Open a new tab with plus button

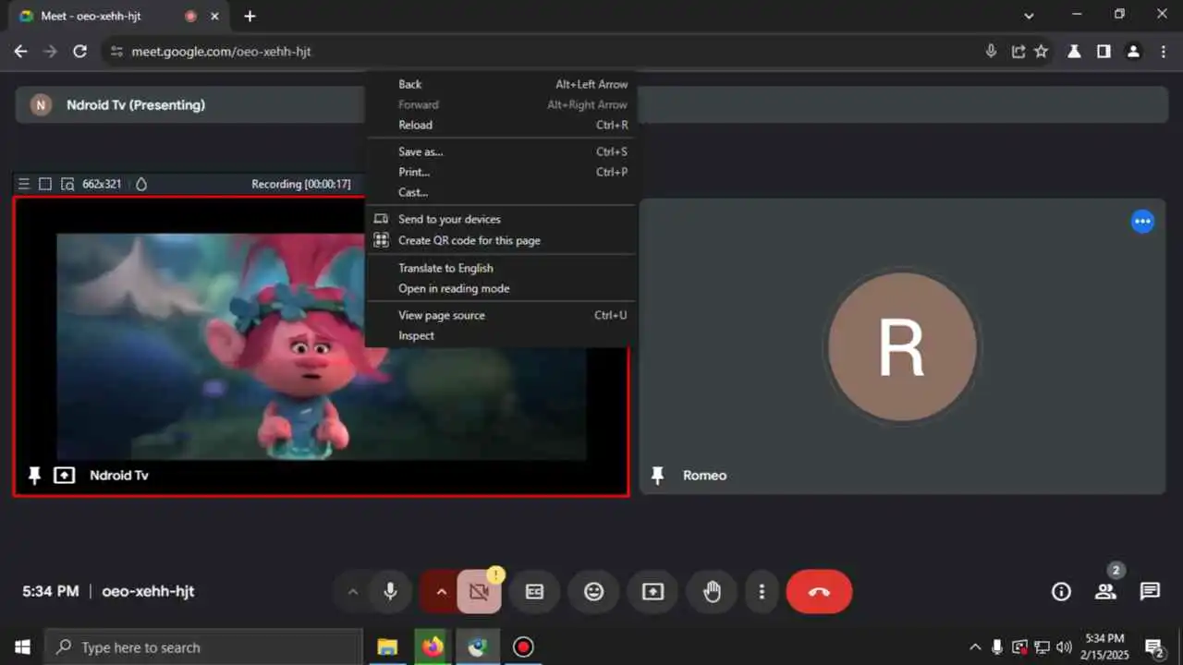[250, 16]
